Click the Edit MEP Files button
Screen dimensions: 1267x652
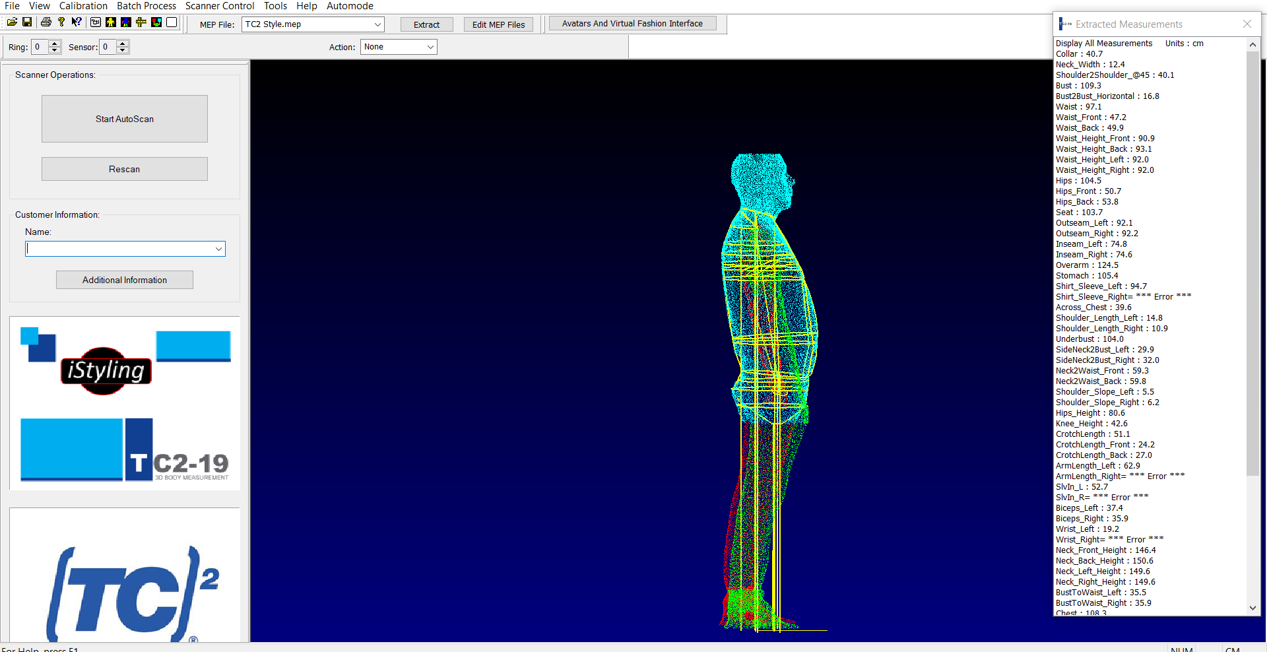[x=498, y=24]
